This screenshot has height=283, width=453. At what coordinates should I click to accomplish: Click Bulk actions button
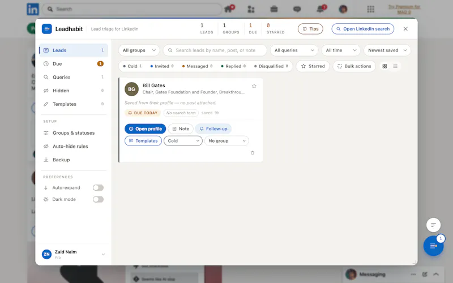pos(354,66)
